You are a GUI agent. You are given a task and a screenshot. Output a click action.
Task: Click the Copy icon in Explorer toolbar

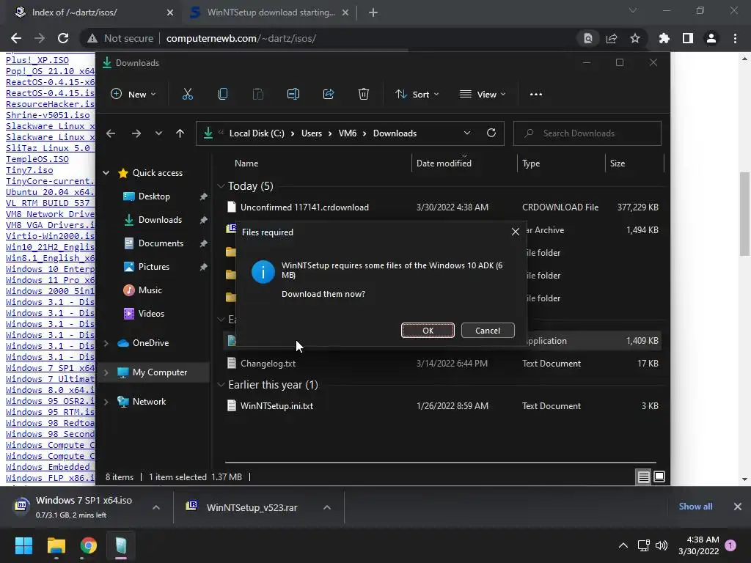tap(223, 95)
